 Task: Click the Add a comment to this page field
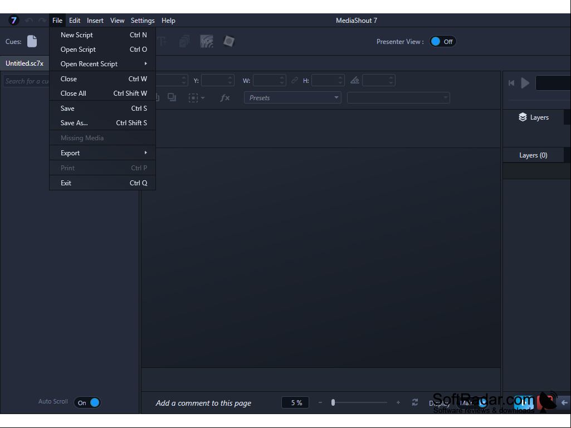(x=203, y=403)
